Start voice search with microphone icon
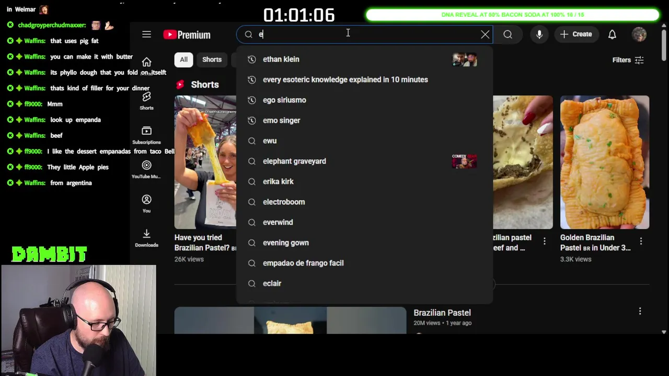The image size is (669, 376). [539, 34]
